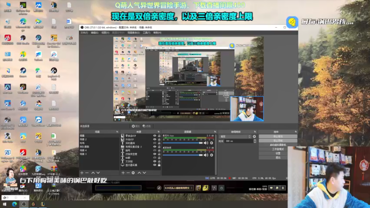Open Microsoft Edge desktop shortcut
Image resolution: width=370 pixels, height=208 pixels.
coord(23,24)
